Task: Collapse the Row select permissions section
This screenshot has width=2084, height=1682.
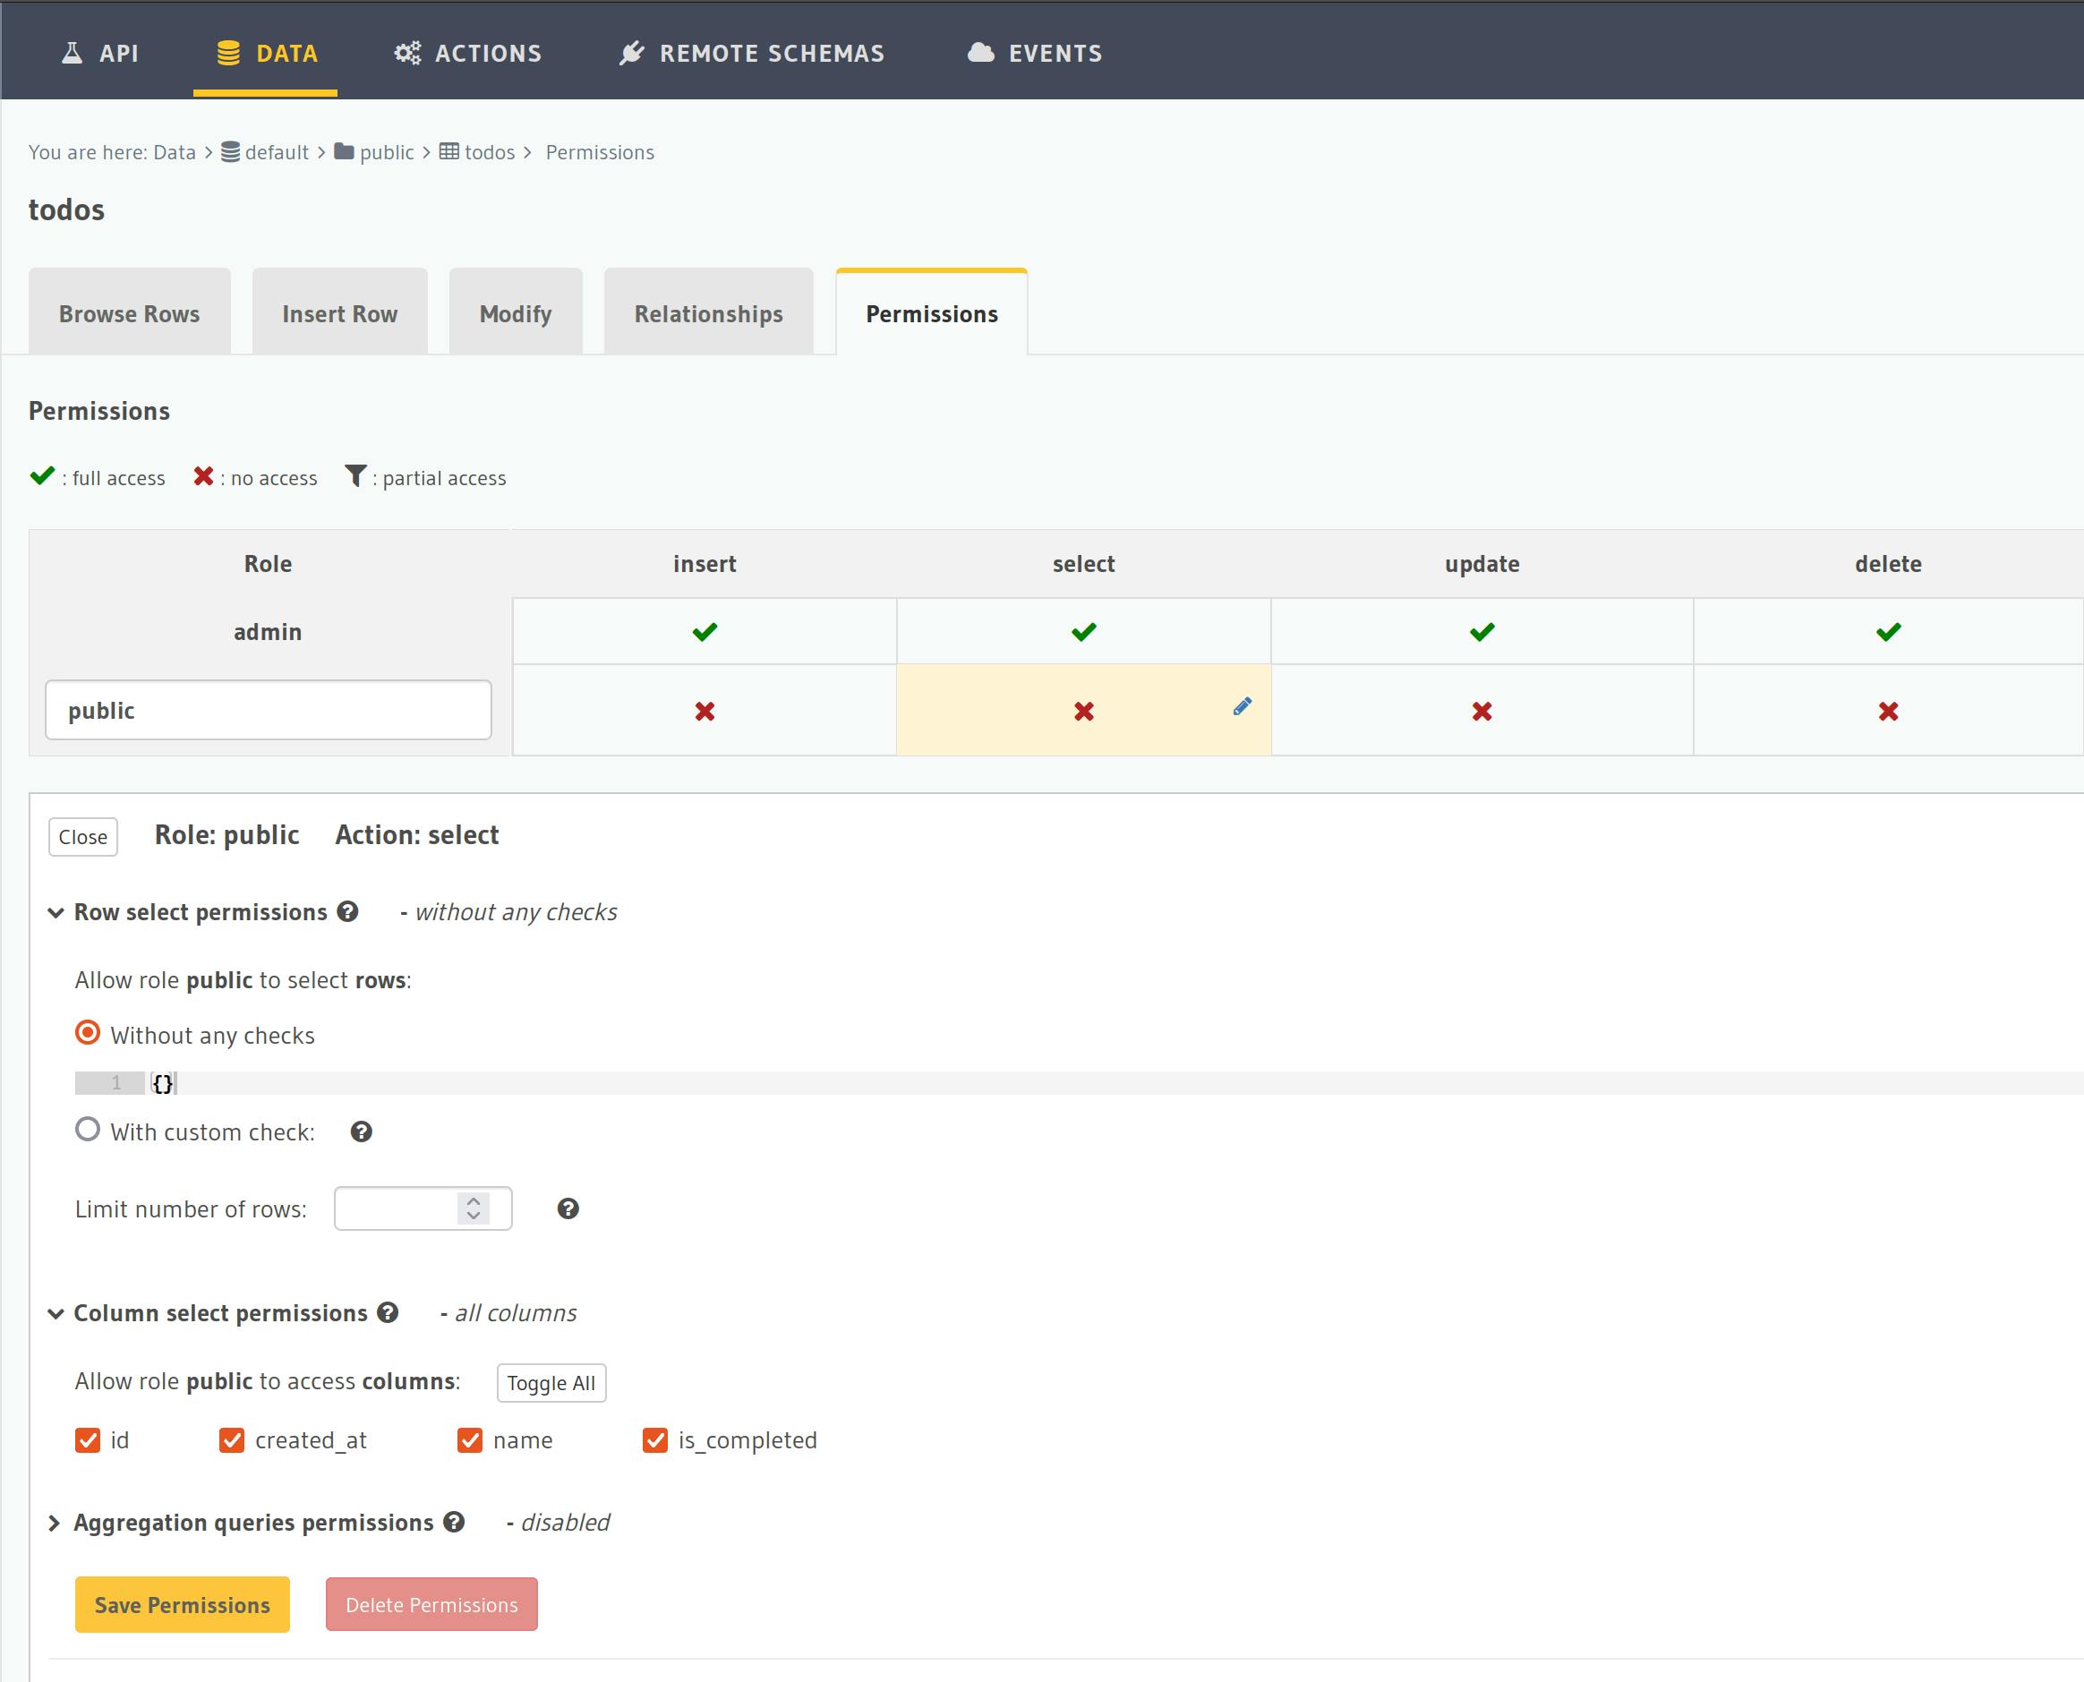Action: coord(56,911)
